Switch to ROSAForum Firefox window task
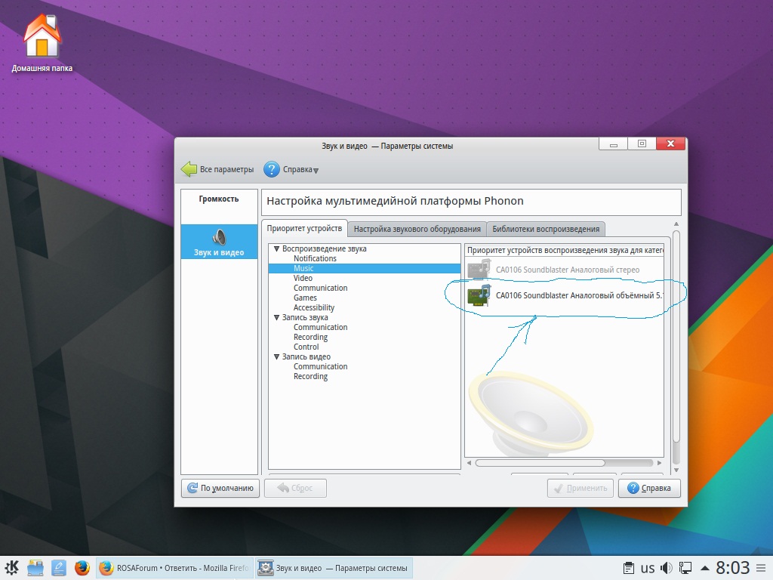The image size is (773, 580). [174, 568]
